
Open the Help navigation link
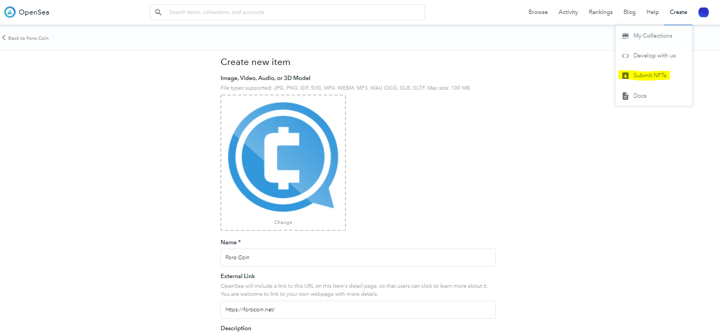[652, 12]
